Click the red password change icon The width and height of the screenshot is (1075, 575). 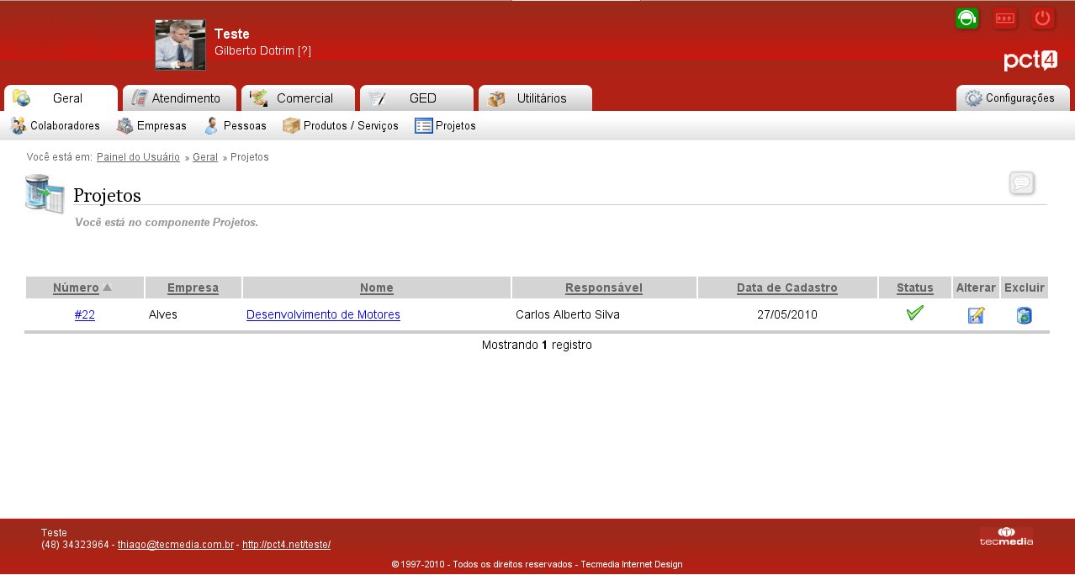(x=1004, y=18)
